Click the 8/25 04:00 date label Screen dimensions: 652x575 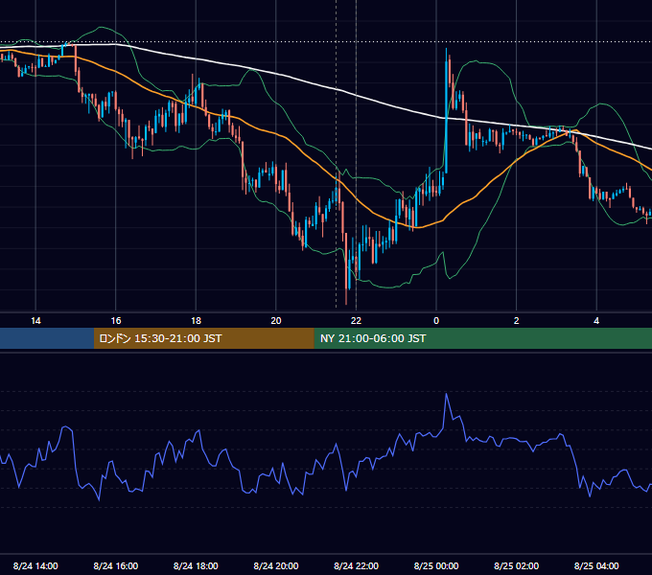[596, 565]
